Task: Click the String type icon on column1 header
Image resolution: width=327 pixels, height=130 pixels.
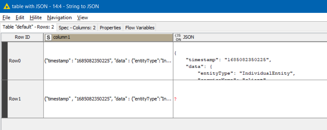Action: click(48, 37)
